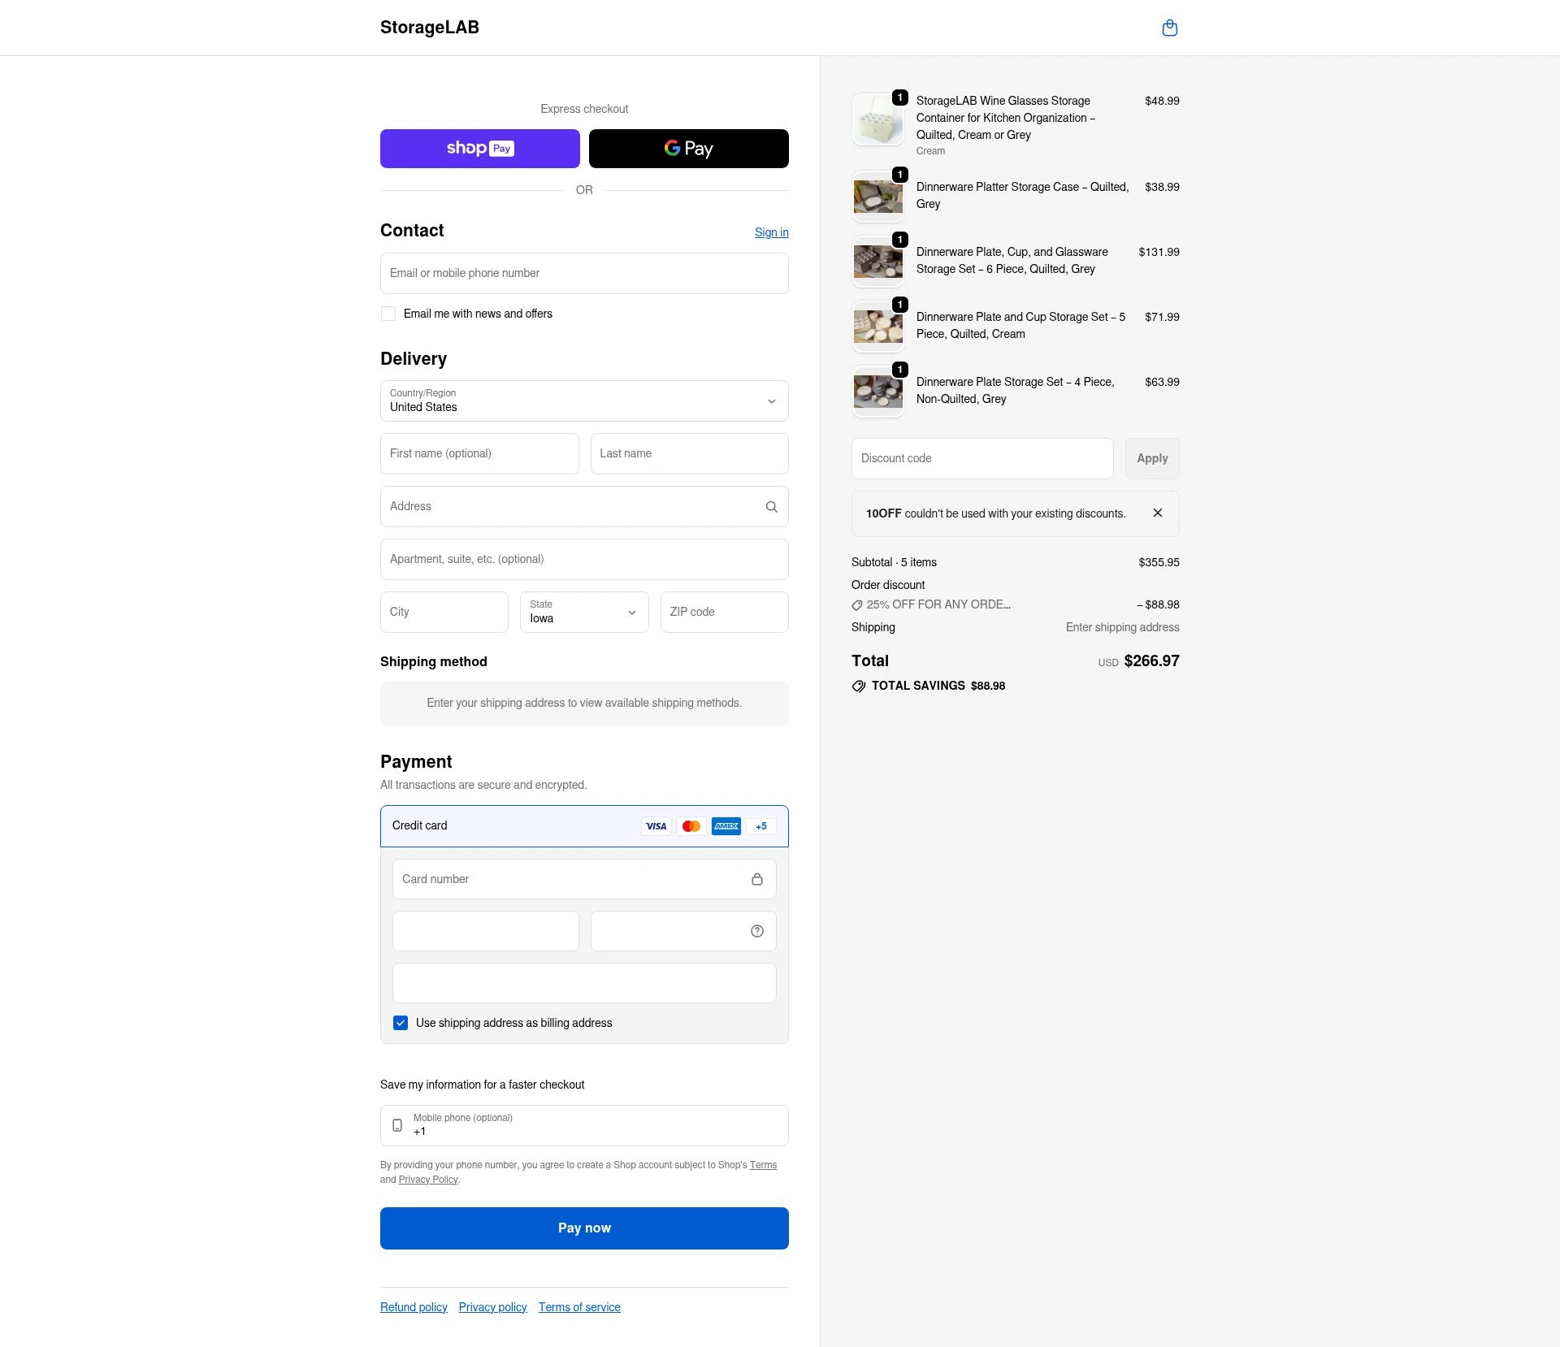This screenshot has width=1560, height=1347.
Task: Uncheck "Use shipping address as billing address"
Action: coord(401,1022)
